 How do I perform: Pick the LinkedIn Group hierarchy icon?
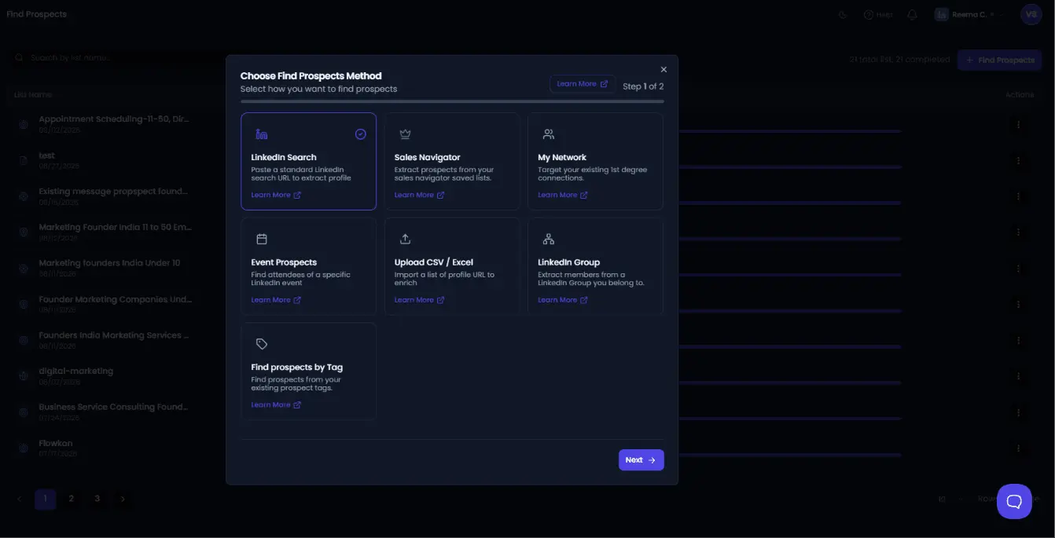(x=549, y=239)
